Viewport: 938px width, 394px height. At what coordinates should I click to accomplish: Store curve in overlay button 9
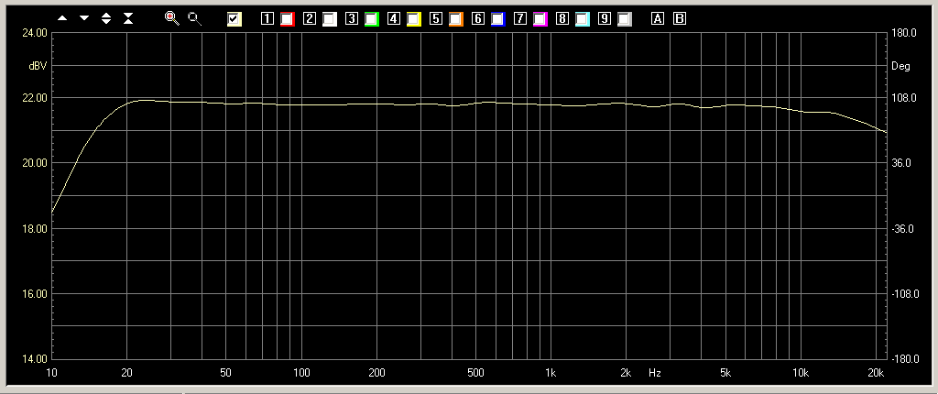(605, 18)
